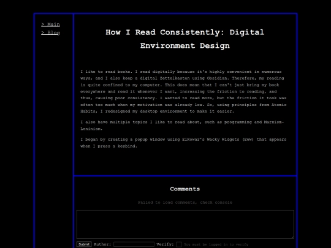331x248 pixels.
Task: Click the 'Author:' label
Action: [x=102, y=244]
